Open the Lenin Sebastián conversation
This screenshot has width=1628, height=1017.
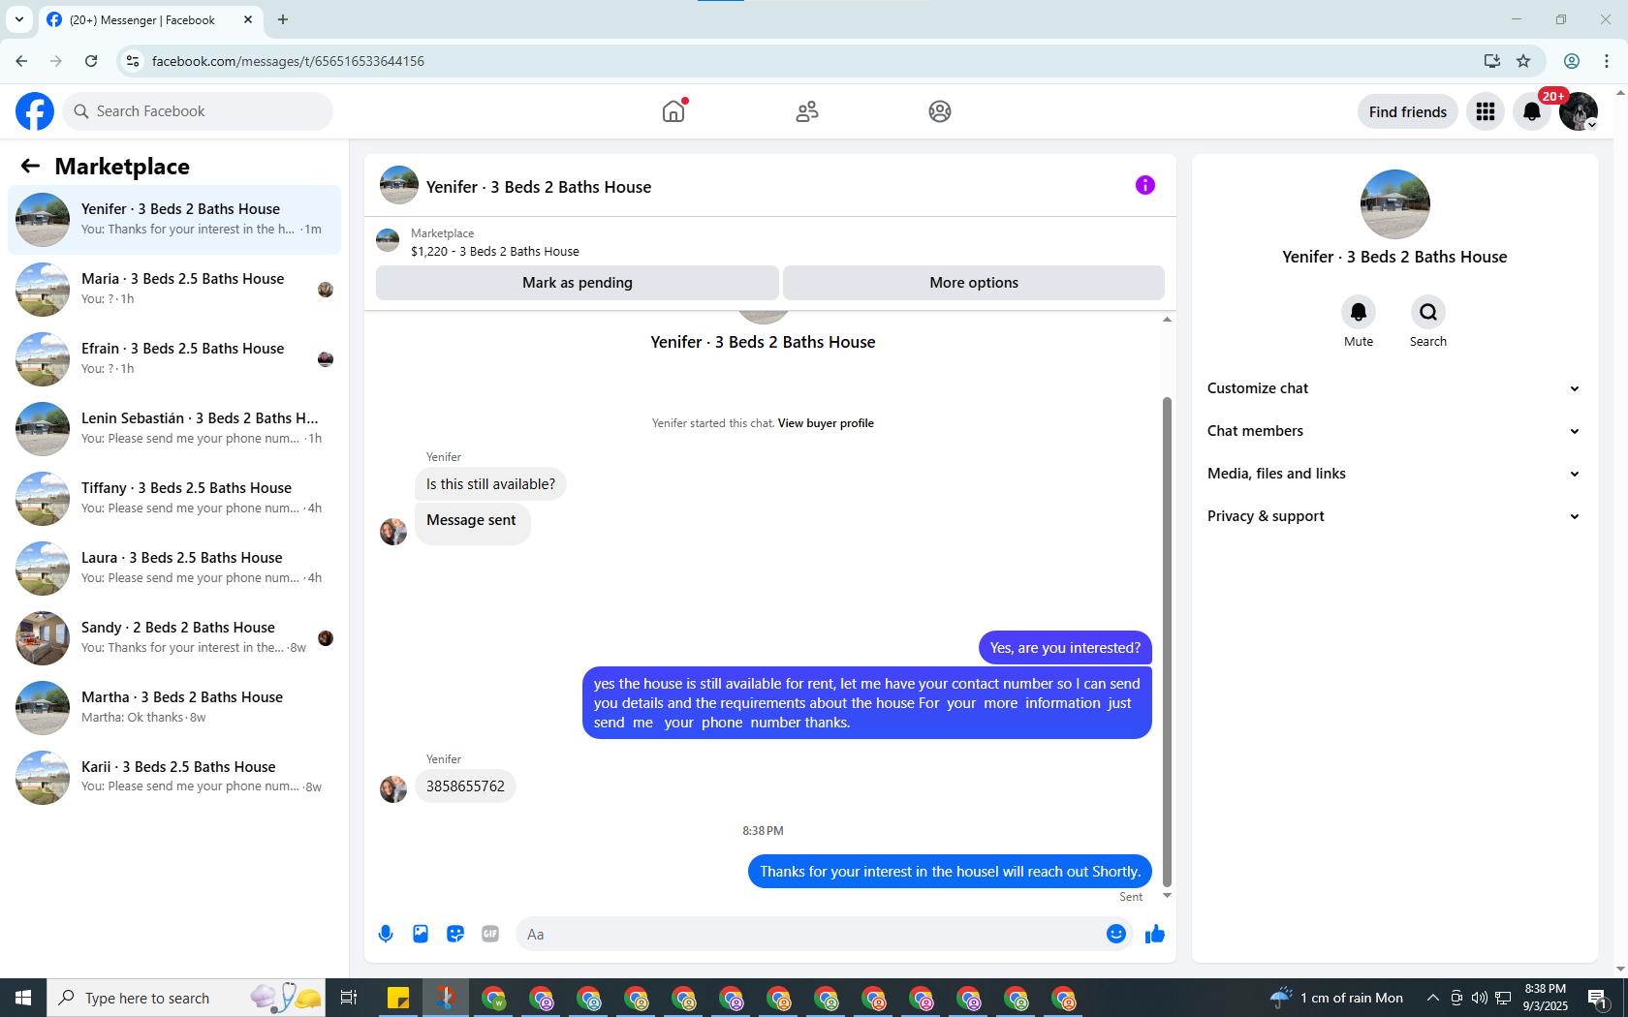coord(174,429)
